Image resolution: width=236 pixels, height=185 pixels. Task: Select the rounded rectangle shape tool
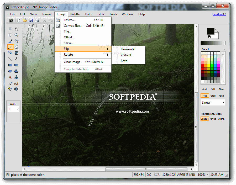[16, 65]
